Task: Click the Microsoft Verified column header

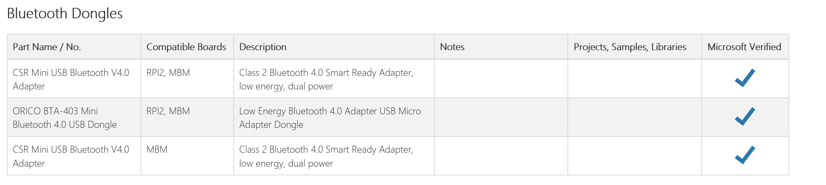Action: click(744, 47)
